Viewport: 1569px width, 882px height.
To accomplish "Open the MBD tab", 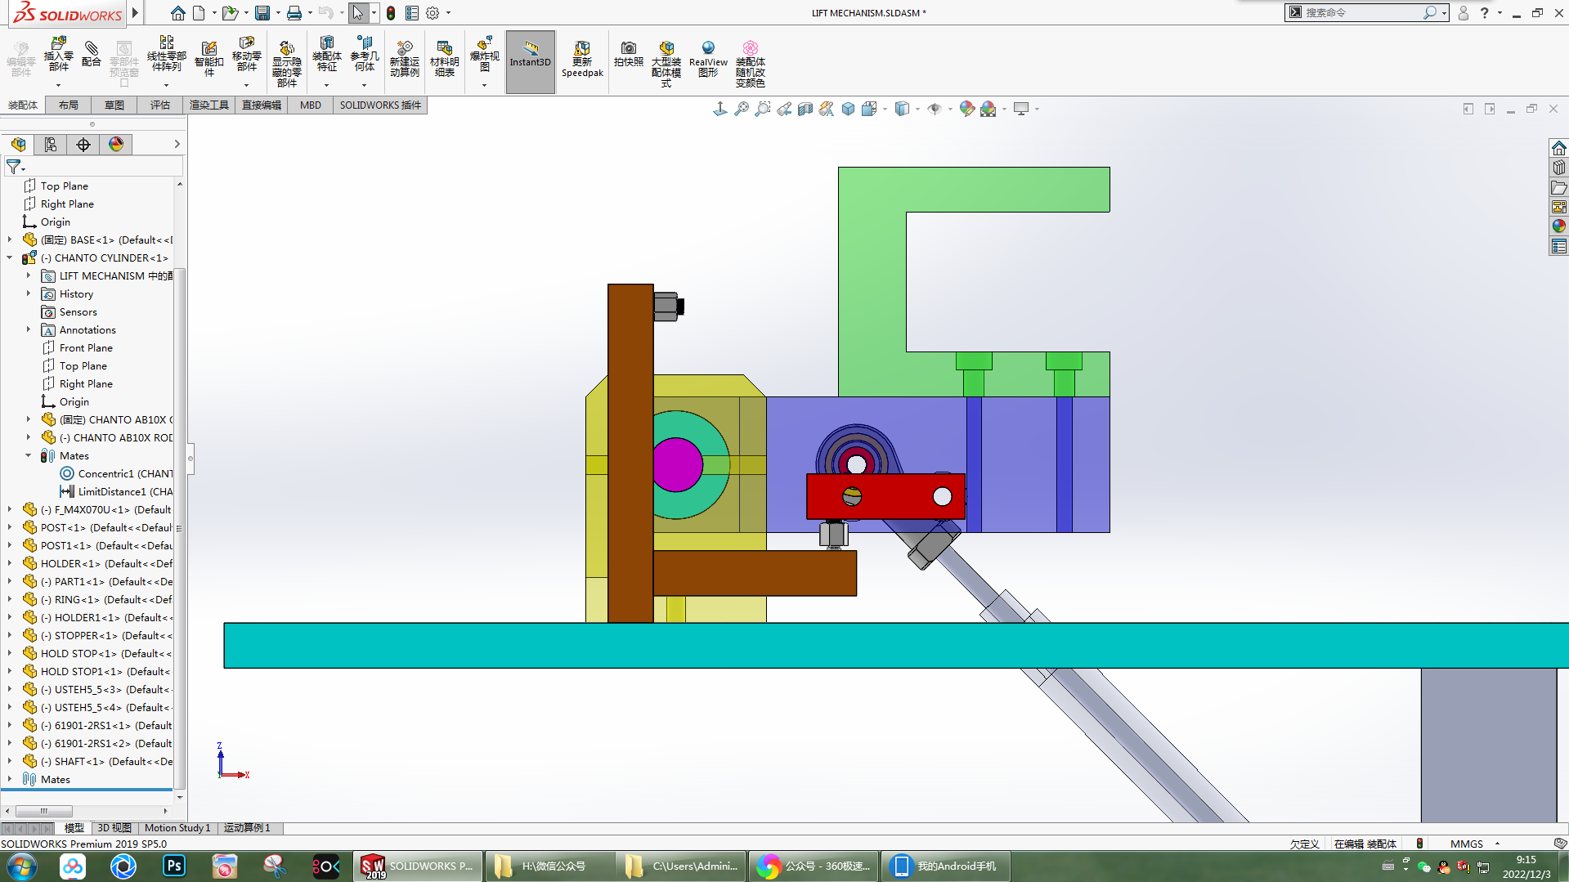I will click(x=311, y=105).
